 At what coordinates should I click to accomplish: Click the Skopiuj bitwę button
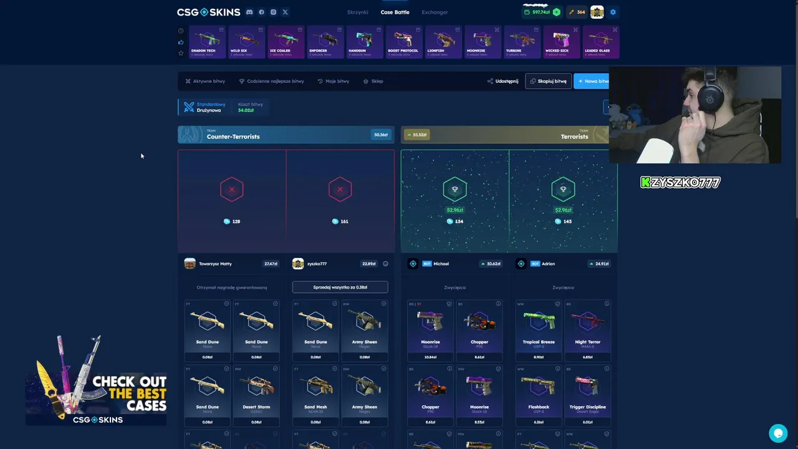coord(548,81)
